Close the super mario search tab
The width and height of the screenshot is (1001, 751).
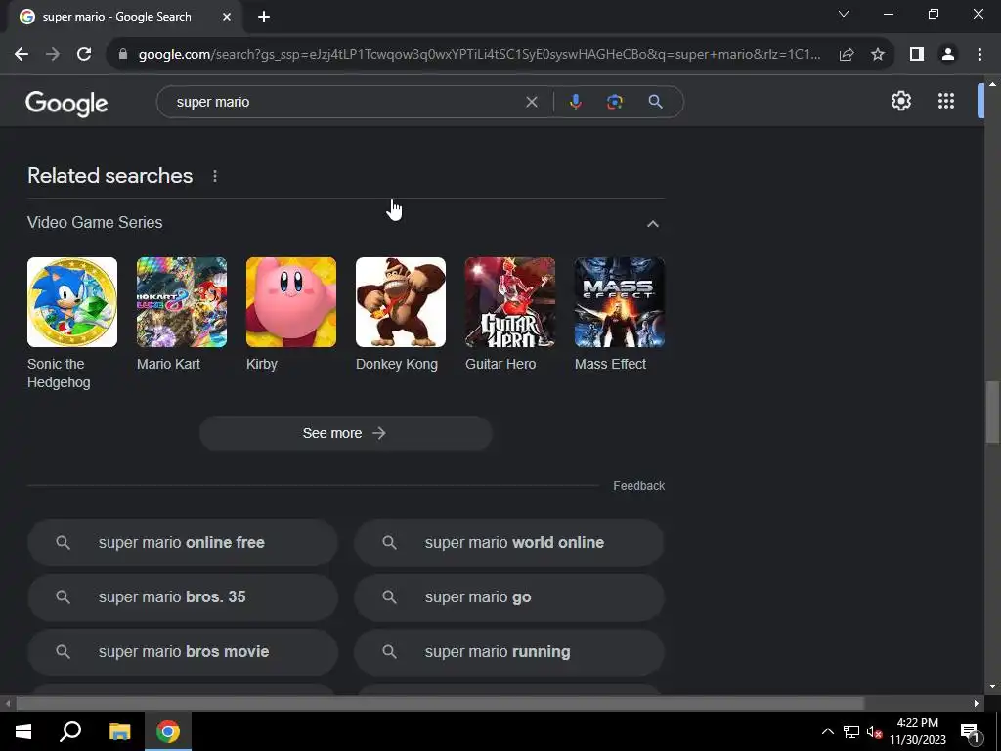tap(227, 17)
